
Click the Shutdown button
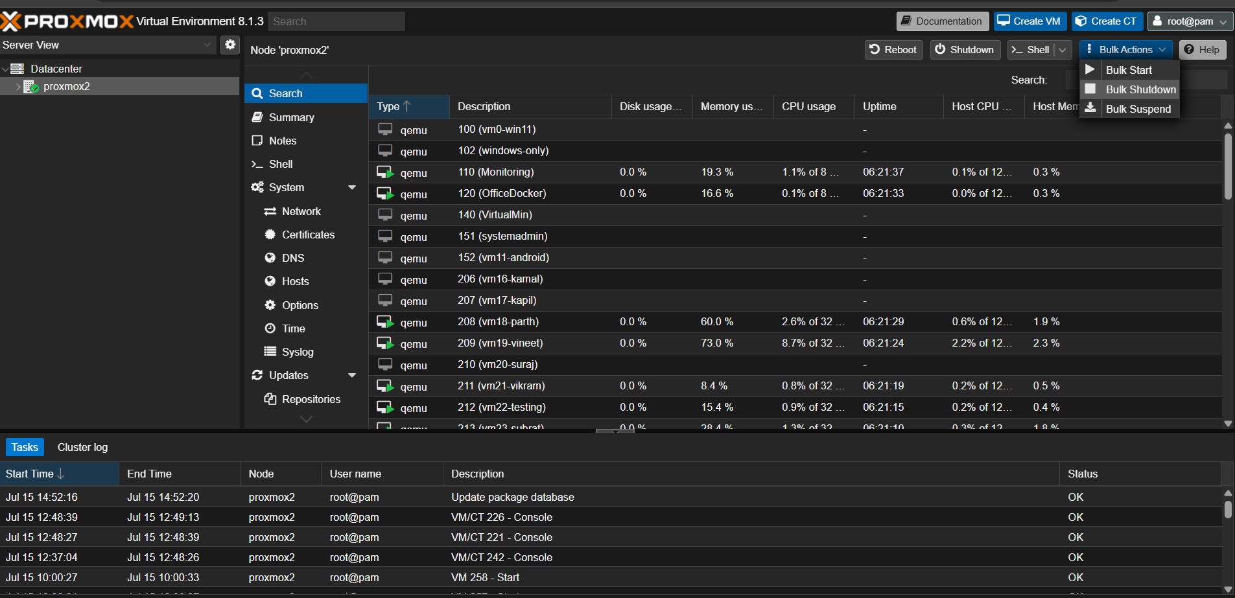[965, 50]
